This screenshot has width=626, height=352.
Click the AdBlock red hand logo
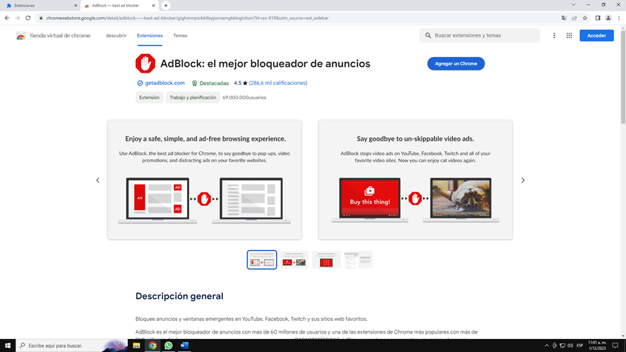[145, 63]
